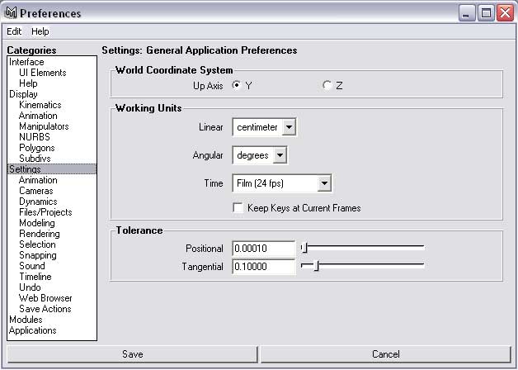Select the Timeline settings category
Screen dimensions: 518x370
coord(35,277)
